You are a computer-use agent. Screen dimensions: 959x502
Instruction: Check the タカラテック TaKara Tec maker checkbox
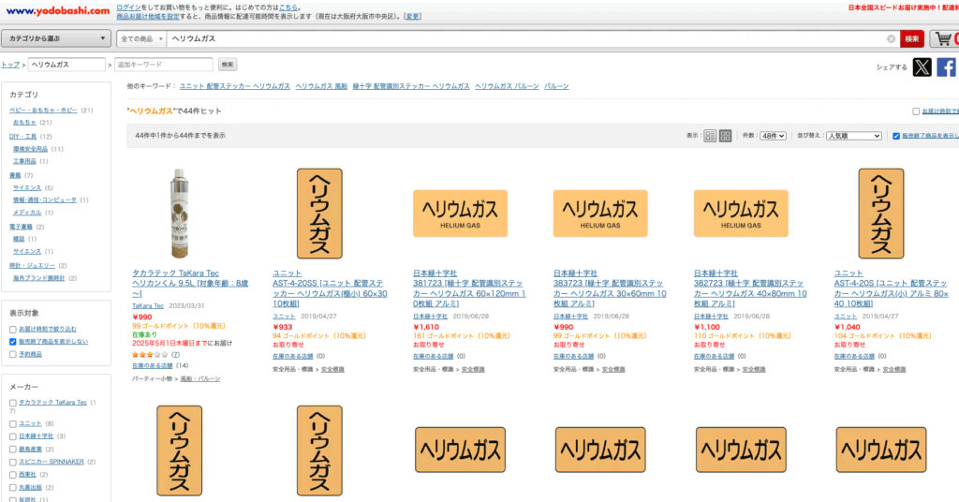coord(13,403)
